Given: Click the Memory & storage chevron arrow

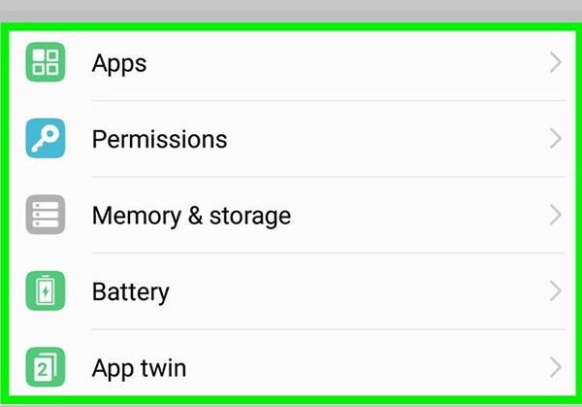Looking at the screenshot, I should point(555,215).
